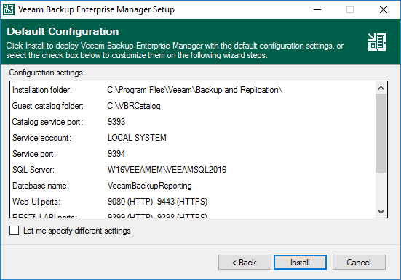Enable Let me specify different settings checkbox
Viewport: 401px width, 280px height.
click(x=14, y=230)
